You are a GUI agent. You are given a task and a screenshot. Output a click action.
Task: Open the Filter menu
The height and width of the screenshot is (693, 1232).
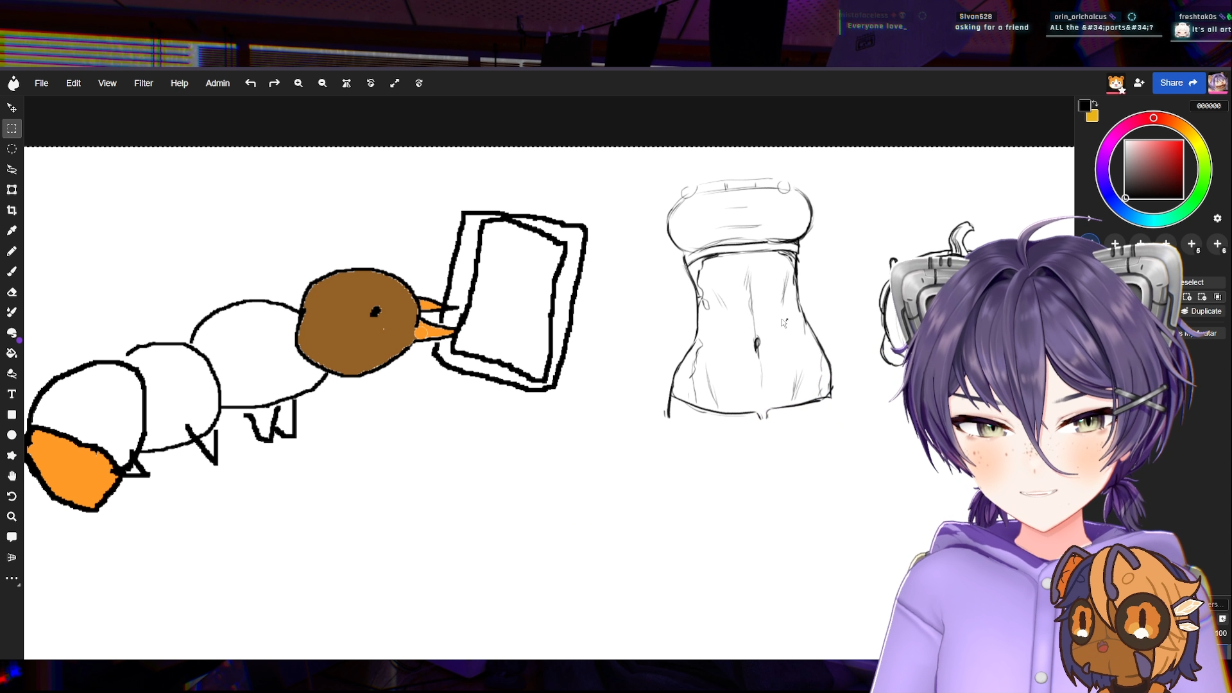(x=143, y=83)
